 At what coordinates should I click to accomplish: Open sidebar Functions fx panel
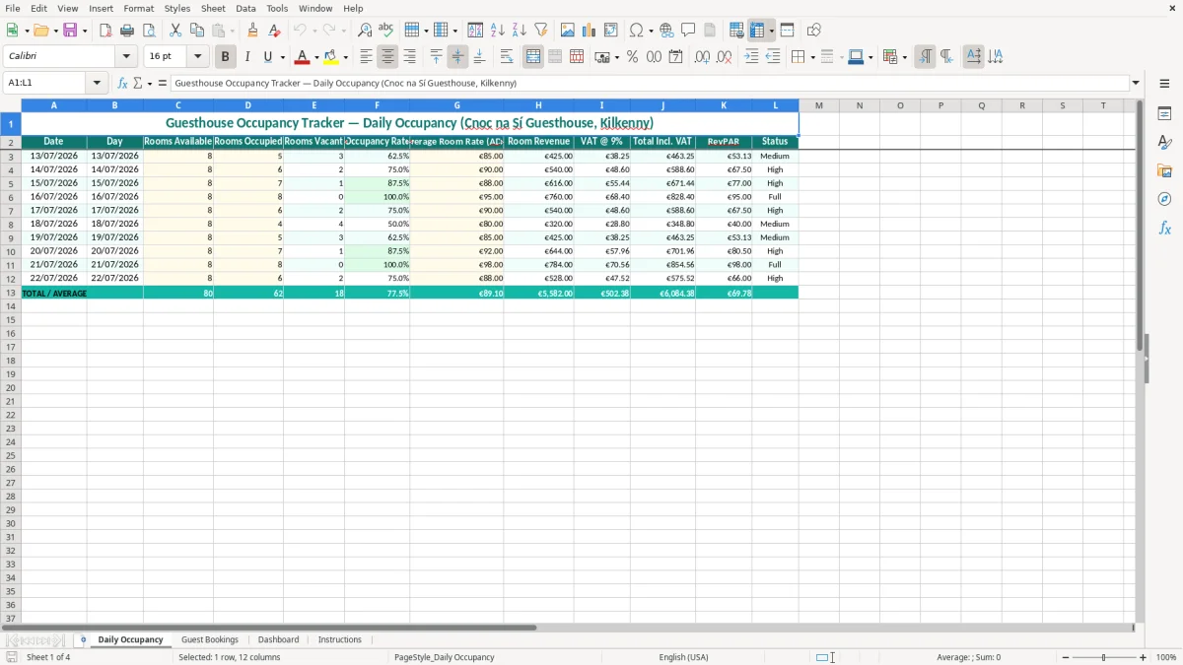(x=1165, y=228)
